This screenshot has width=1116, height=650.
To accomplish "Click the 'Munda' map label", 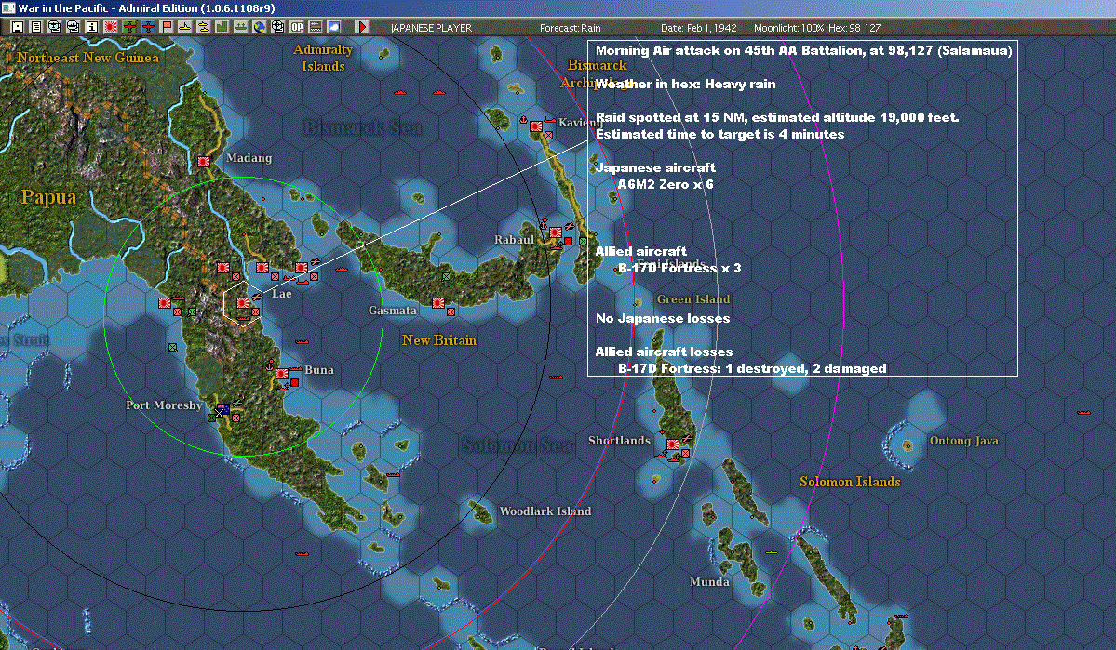I will (709, 582).
